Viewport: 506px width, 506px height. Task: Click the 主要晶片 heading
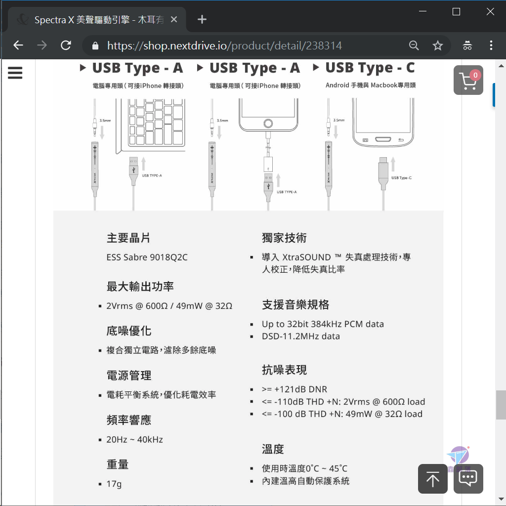point(128,238)
